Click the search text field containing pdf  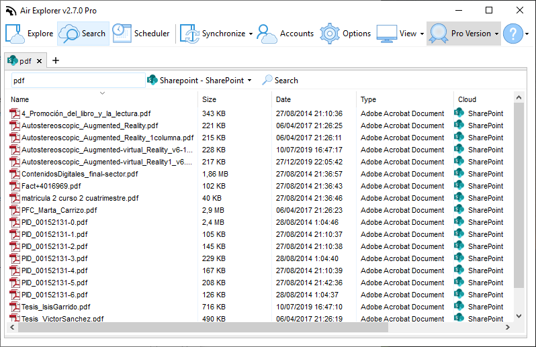click(x=79, y=81)
